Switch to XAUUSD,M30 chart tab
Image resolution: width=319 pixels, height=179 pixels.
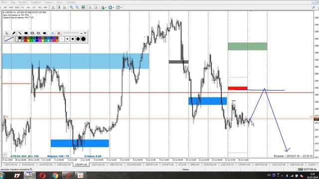point(134,165)
